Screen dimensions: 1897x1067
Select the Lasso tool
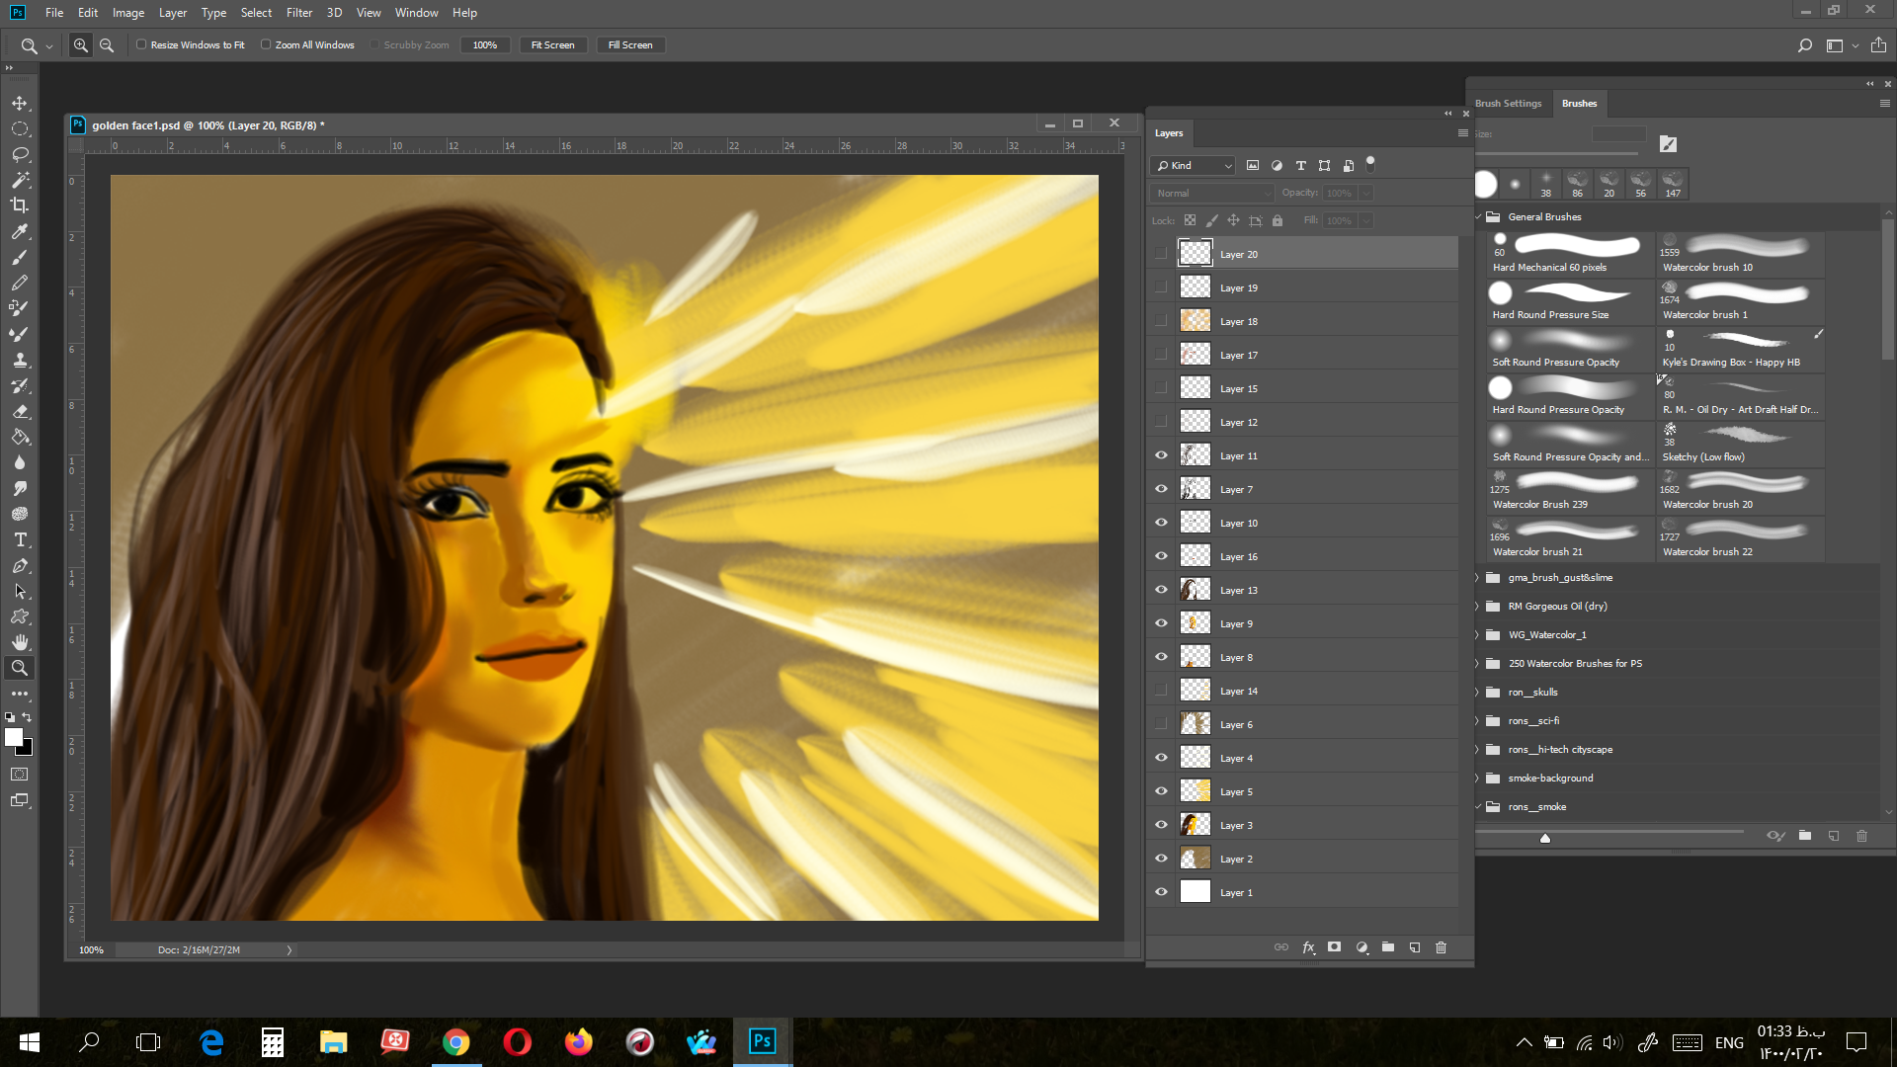pos(20,155)
